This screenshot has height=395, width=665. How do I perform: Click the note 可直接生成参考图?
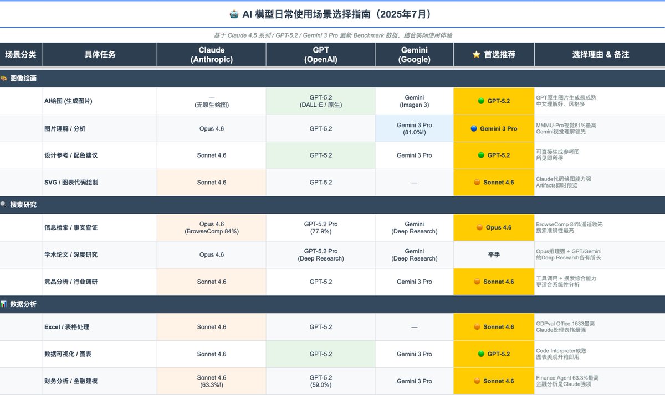(557, 152)
